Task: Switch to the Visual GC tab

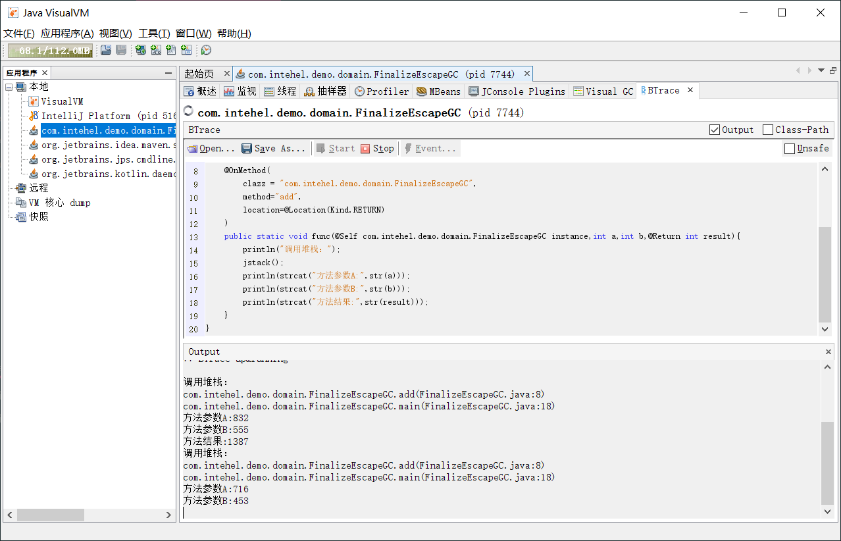Action: (603, 91)
